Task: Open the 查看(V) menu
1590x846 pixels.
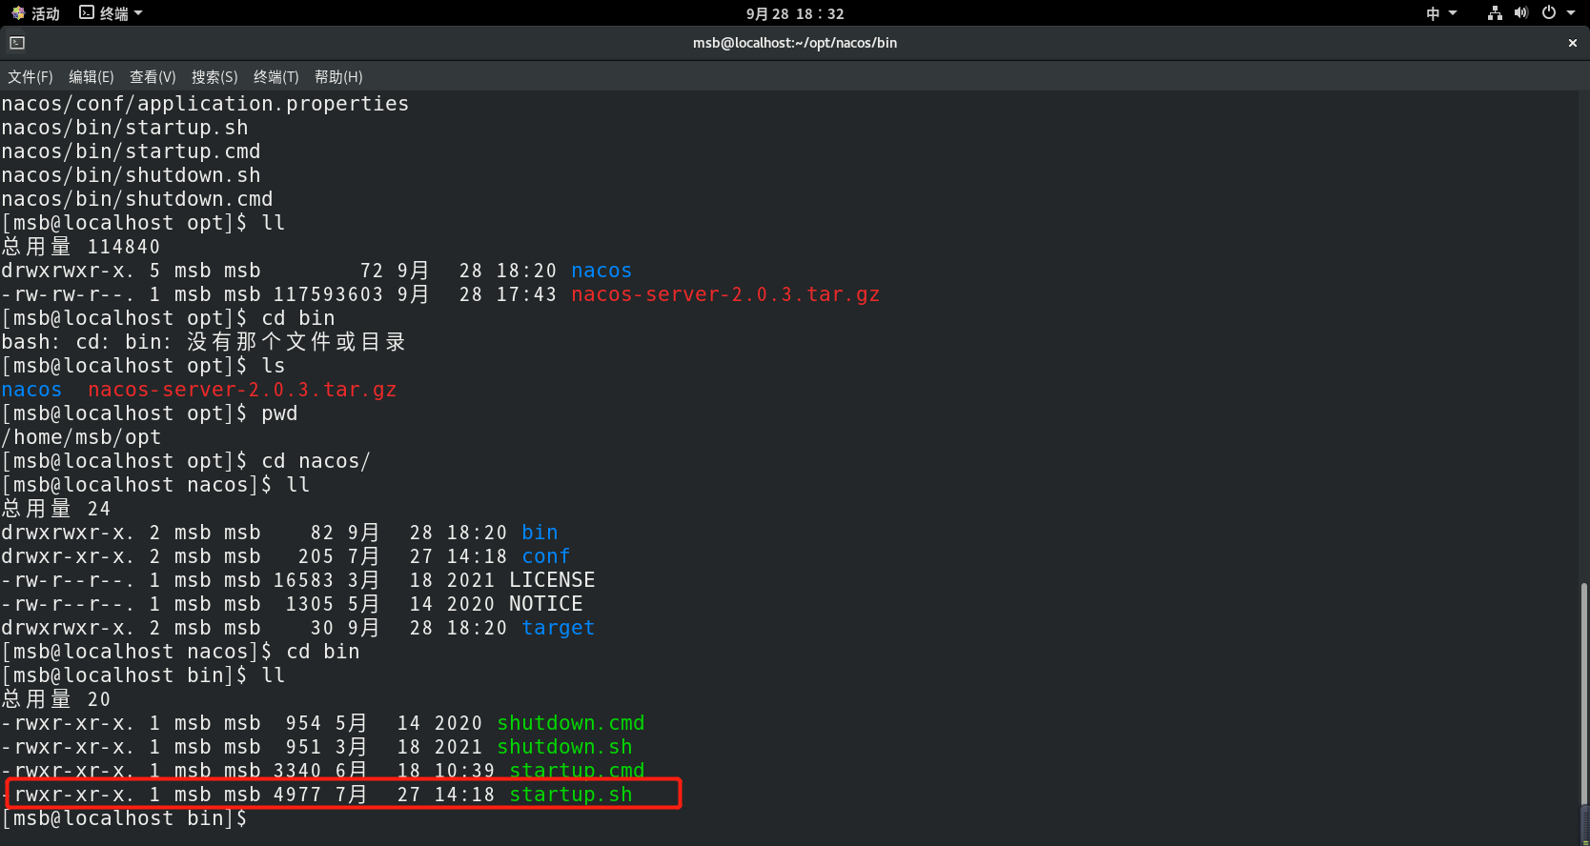Action: 153,77
